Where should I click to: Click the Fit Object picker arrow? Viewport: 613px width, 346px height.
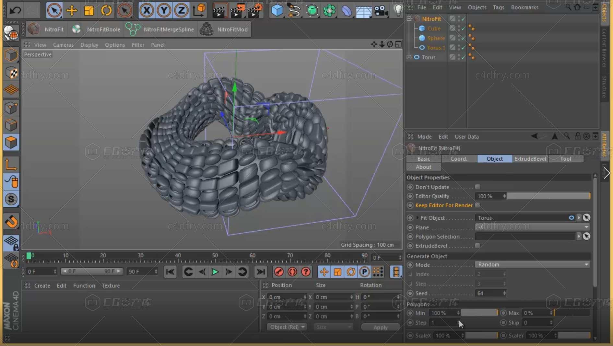586,217
